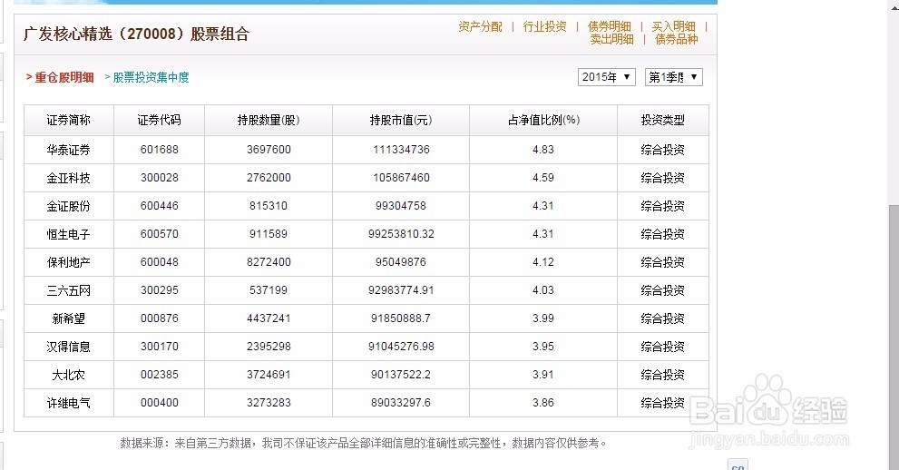This screenshot has width=899, height=470.
Task: Select the 新希望 stock name
Action: coord(69,318)
